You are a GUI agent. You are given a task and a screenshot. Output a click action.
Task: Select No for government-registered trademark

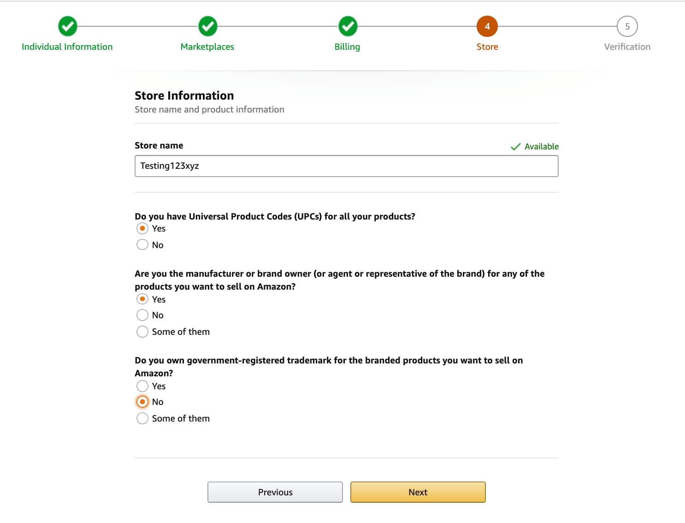coord(142,402)
